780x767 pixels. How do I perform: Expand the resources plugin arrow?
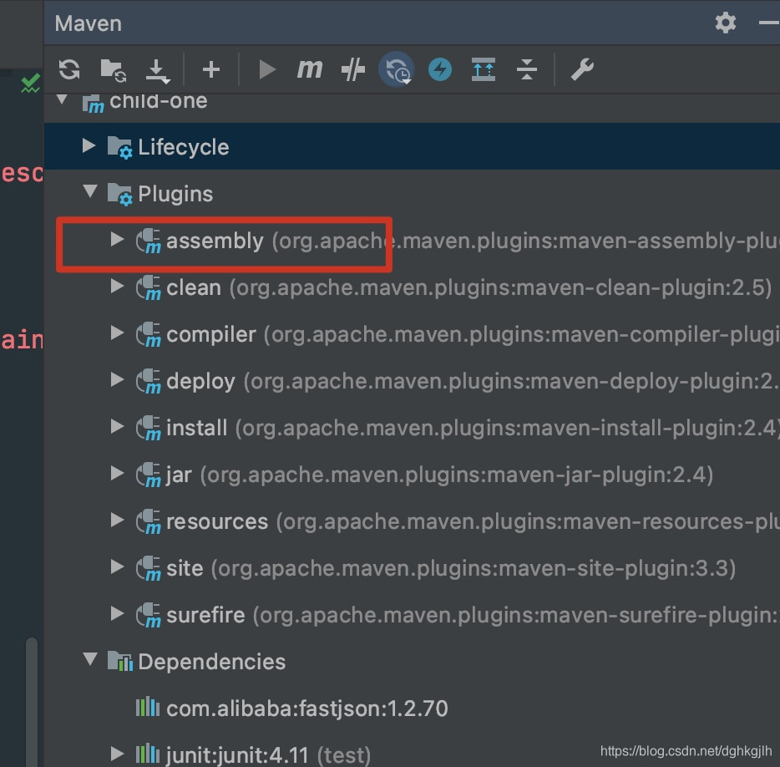118,521
